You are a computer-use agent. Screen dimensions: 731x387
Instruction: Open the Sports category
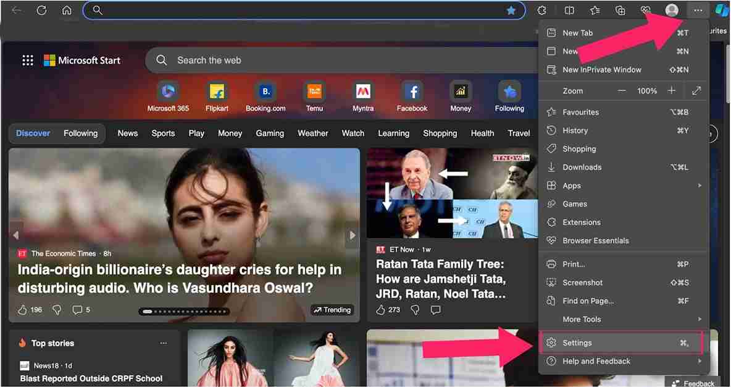click(x=163, y=133)
